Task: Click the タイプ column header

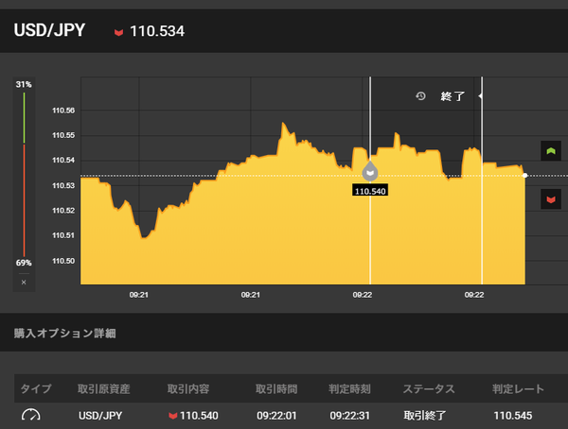Action: pyautogui.click(x=36, y=389)
